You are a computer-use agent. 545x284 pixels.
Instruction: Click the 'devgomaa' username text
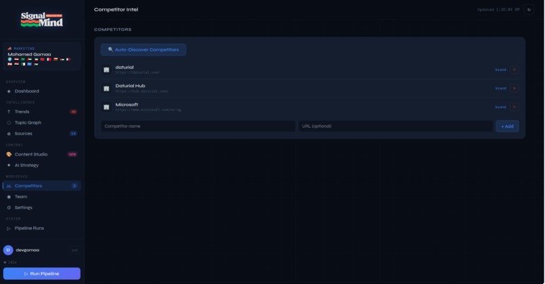tap(28, 250)
